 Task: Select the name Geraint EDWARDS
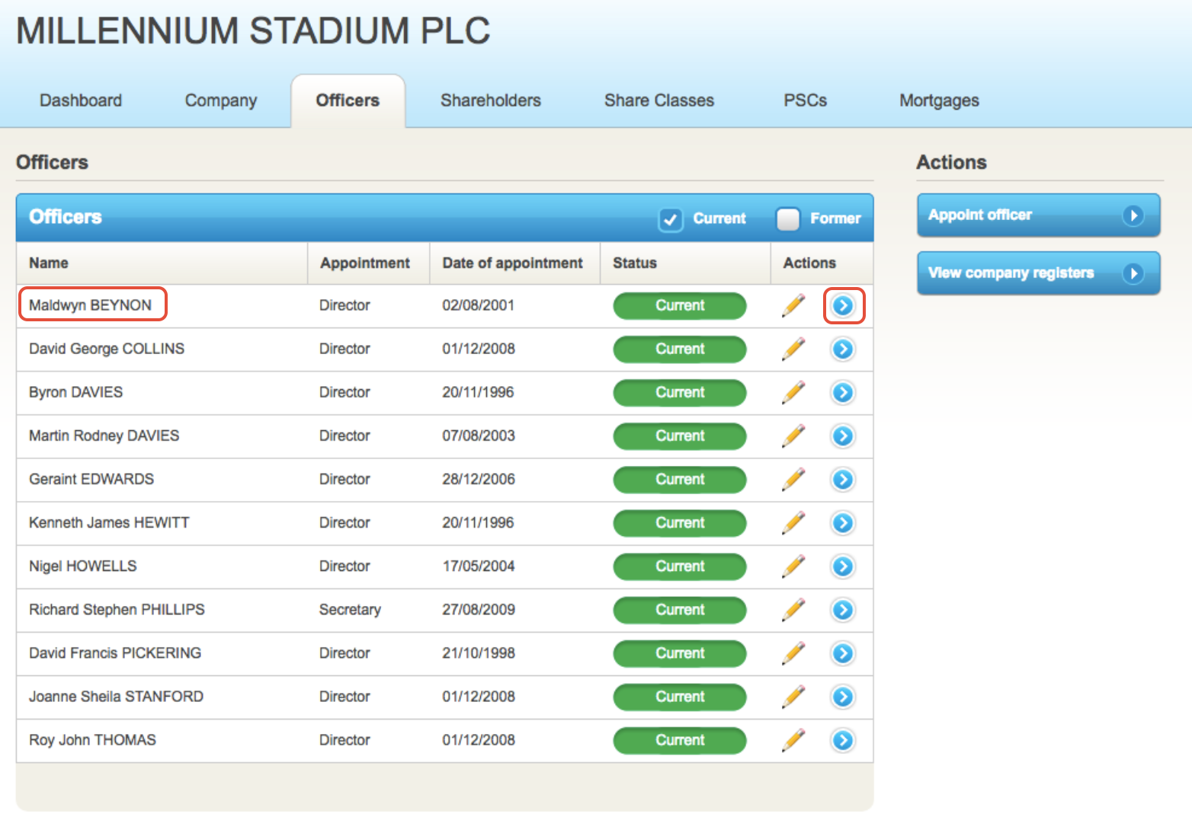point(91,479)
